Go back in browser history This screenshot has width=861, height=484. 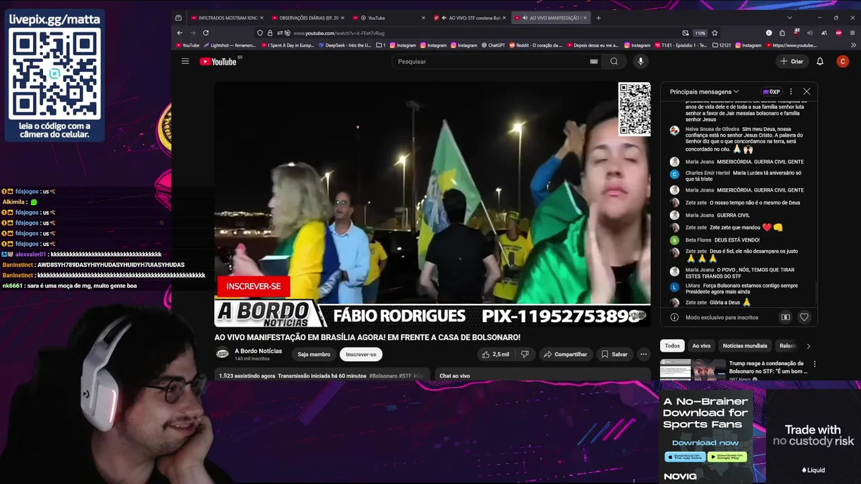180,33
